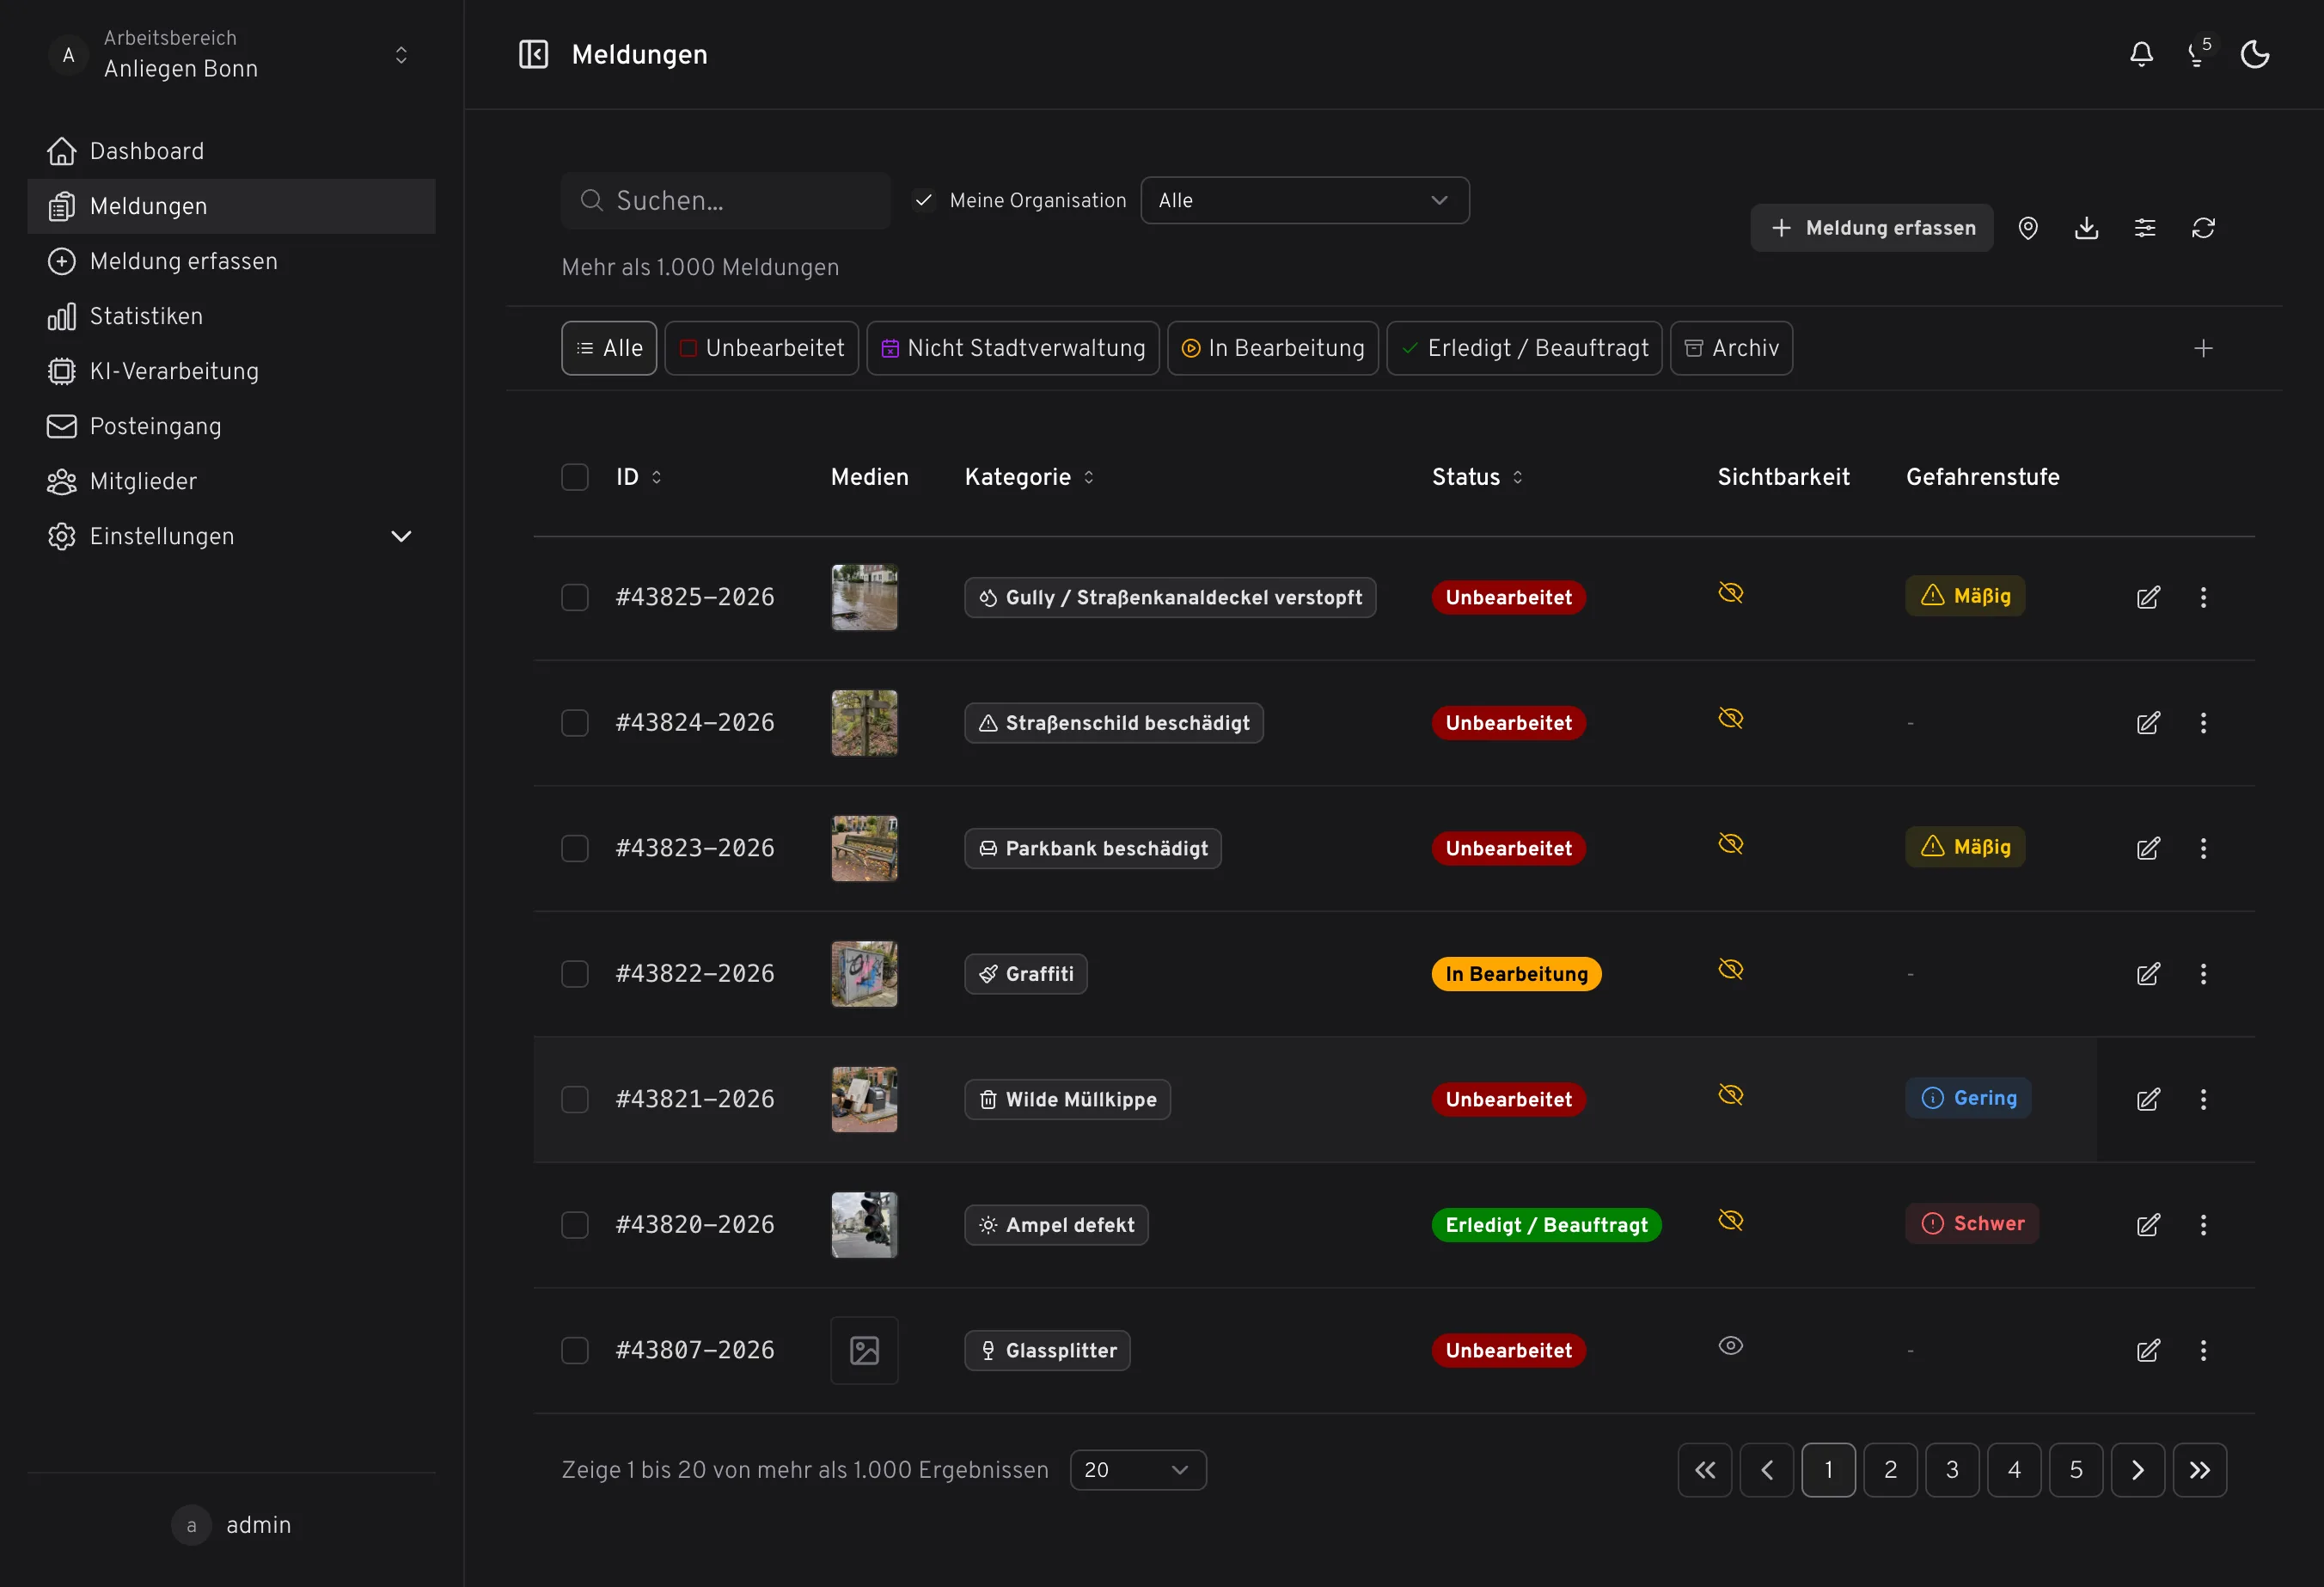
Task: Open the Alle filter dropdown
Action: pos(1304,201)
